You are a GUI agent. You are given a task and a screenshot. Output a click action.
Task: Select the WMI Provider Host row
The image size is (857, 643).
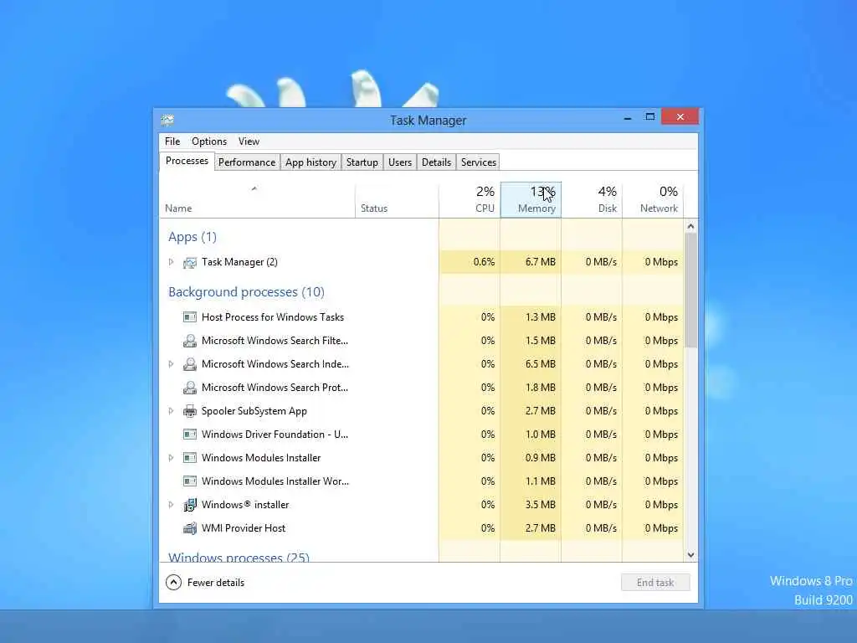(422, 528)
